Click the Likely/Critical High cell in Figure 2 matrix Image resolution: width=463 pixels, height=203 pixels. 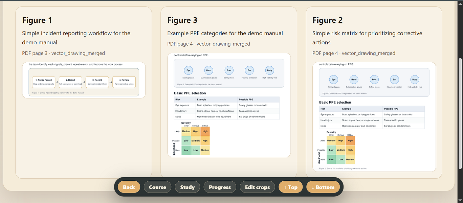[350, 140]
